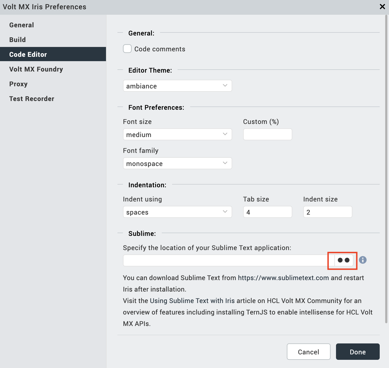Focus the Tab size input field

coord(267,212)
